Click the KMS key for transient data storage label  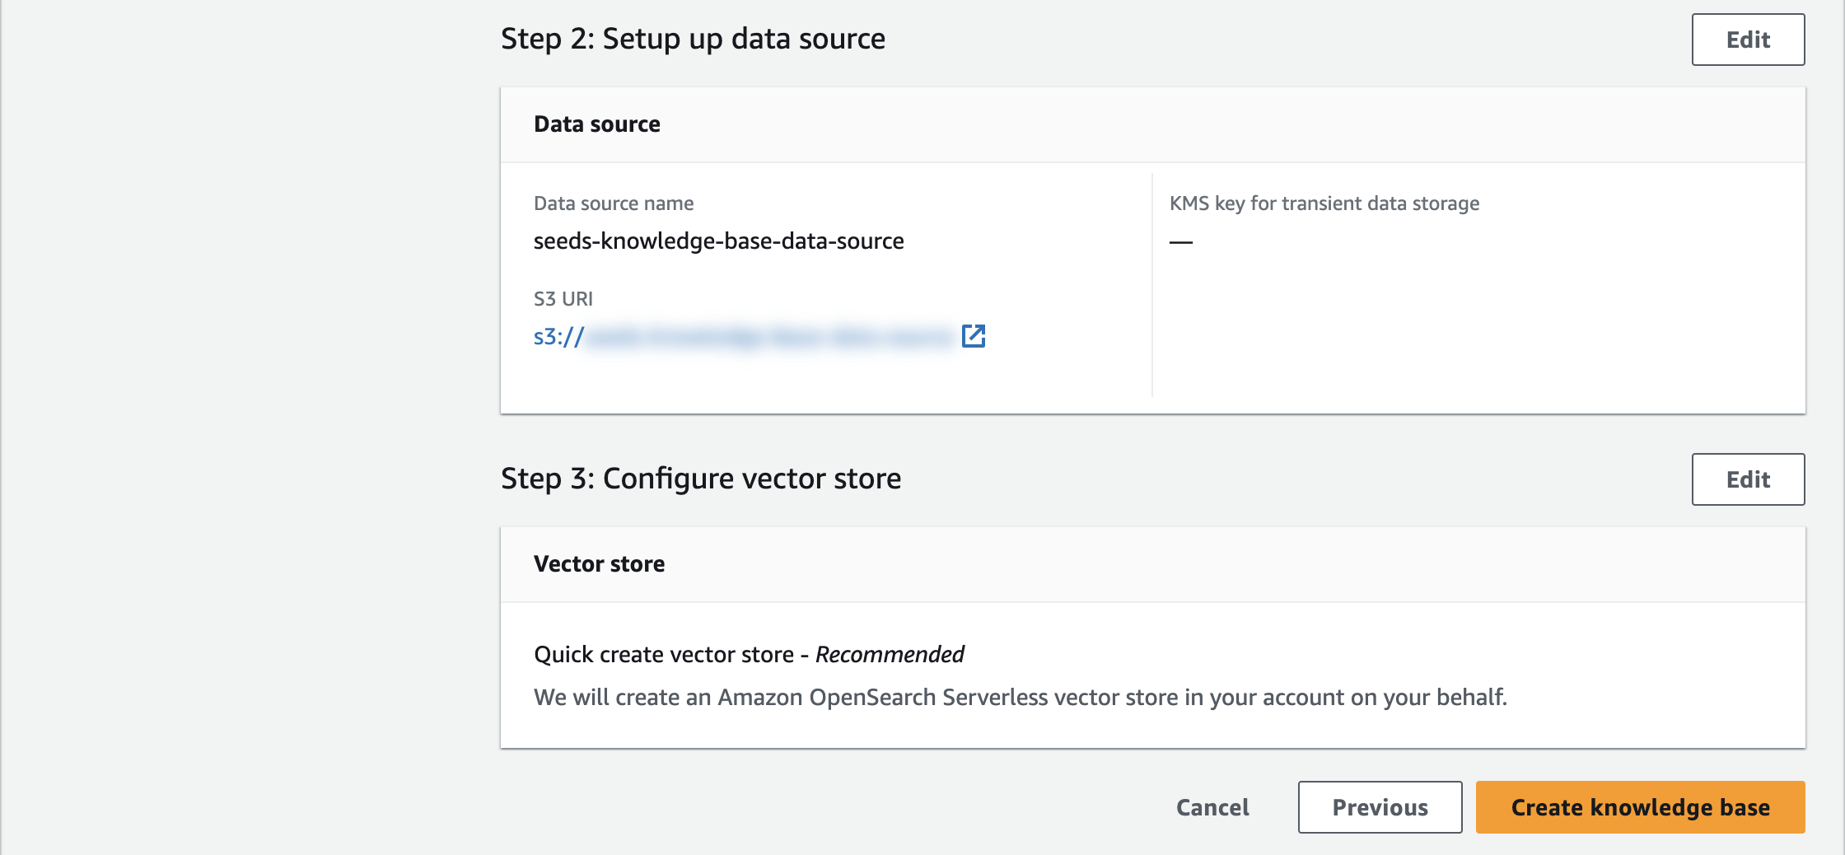(1324, 203)
